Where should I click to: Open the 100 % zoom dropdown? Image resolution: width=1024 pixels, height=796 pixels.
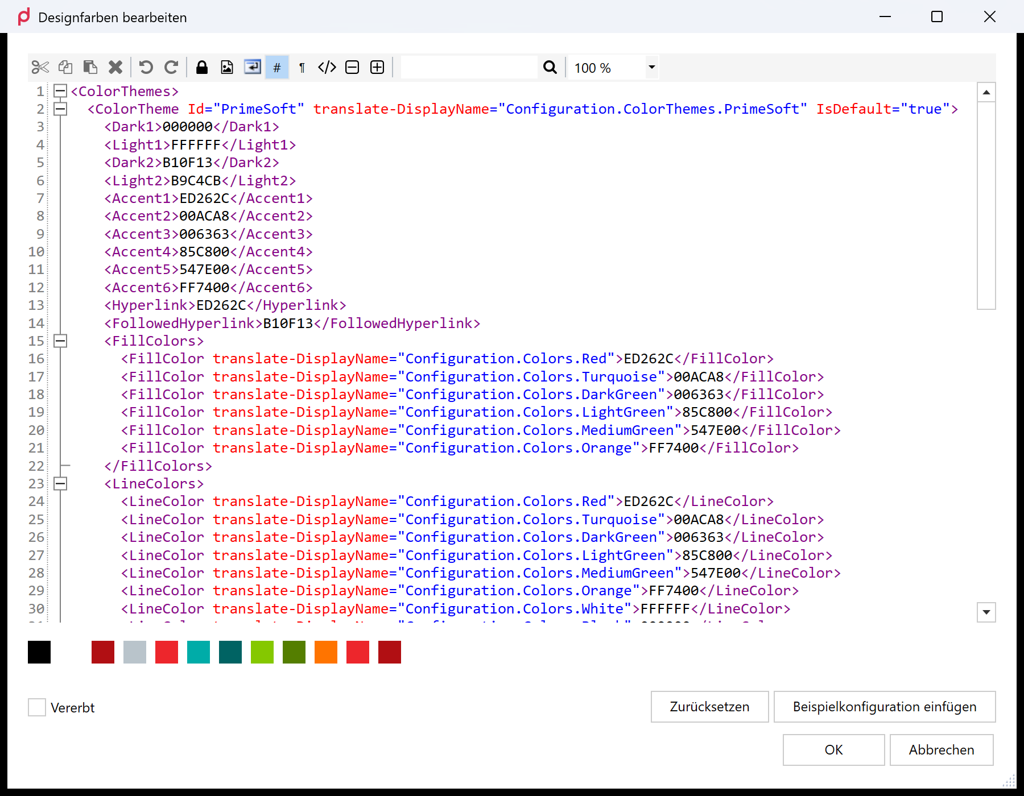click(x=652, y=68)
